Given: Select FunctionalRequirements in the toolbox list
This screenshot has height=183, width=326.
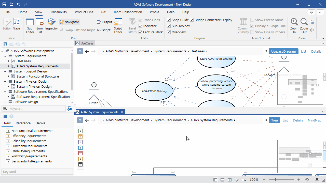Looking at the screenshot, I should pyautogui.click(x=29, y=146).
